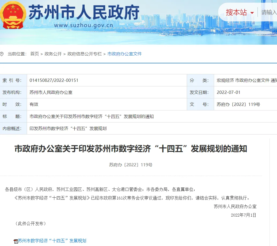Expand the red arrow beside 搜本站
The height and width of the screenshot is (246, 277).
click(x=252, y=13)
